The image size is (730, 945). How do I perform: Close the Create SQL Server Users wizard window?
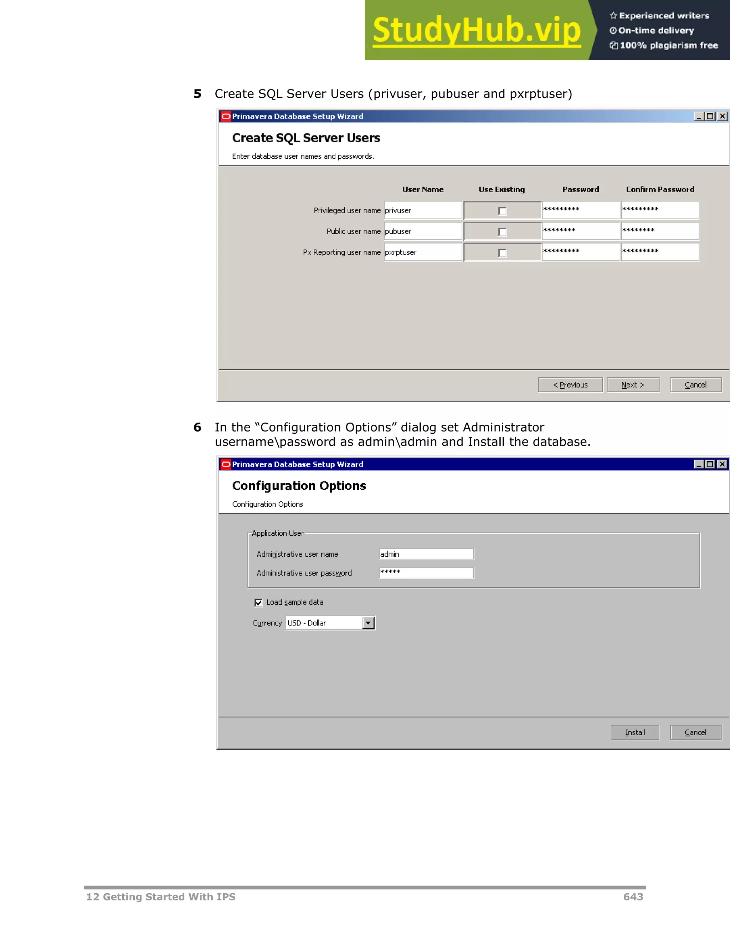pyautogui.click(x=722, y=116)
